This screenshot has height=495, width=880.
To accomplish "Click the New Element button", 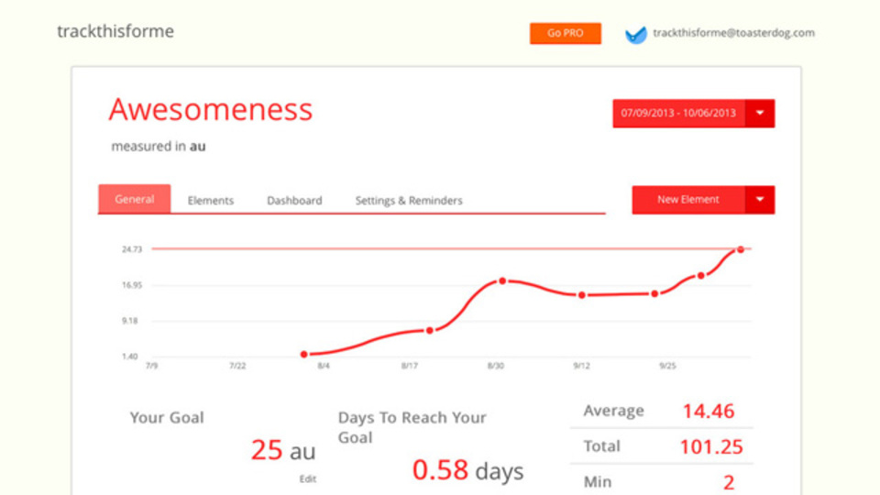I will 688,200.
